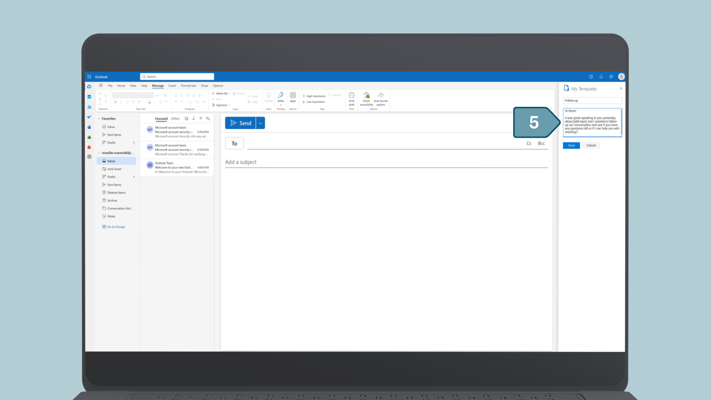
Task: Click the Add a subject field
Action: pyautogui.click(x=386, y=162)
